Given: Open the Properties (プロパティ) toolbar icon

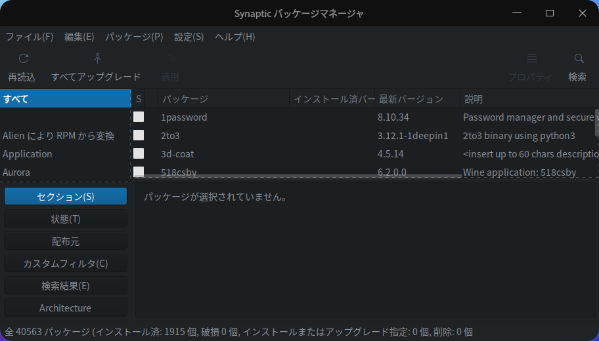Looking at the screenshot, I should 531,58.
